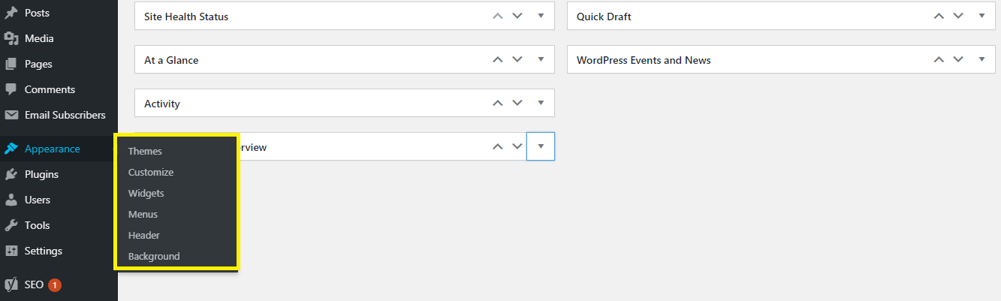Toggle Site Health Status panel triangle

click(x=541, y=16)
